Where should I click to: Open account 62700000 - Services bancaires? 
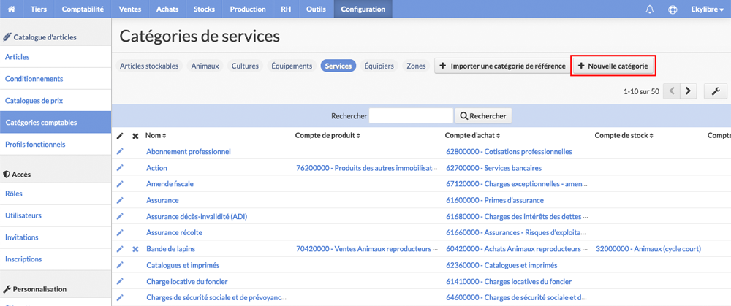click(x=493, y=168)
